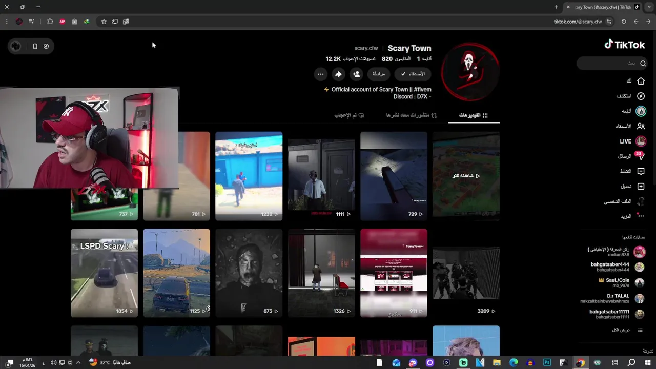Open the Profile (الملف الشخصي) item

click(624, 201)
